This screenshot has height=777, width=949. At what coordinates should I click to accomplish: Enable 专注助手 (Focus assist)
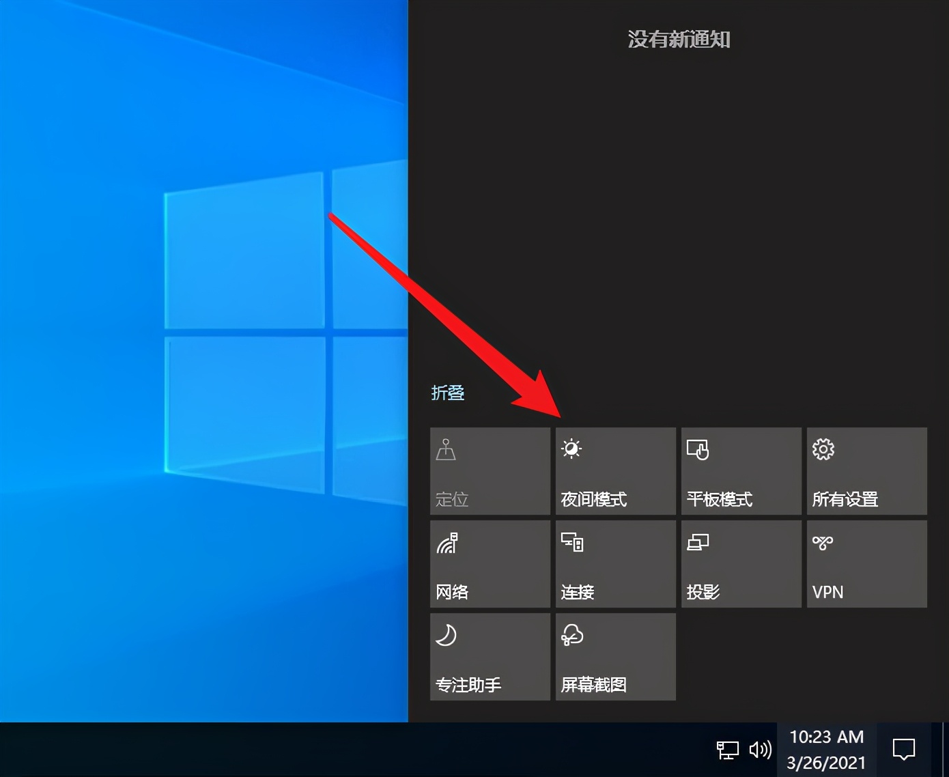(x=489, y=656)
